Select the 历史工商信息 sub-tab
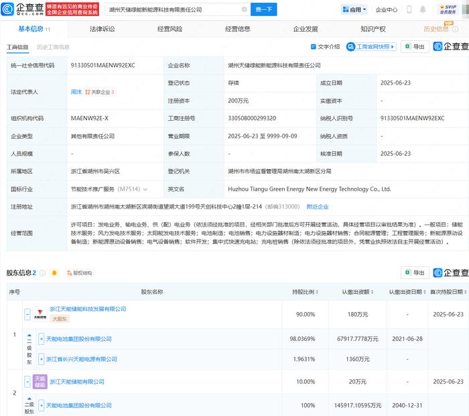Viewport: 469px width, 416px height. coord(53,47)
